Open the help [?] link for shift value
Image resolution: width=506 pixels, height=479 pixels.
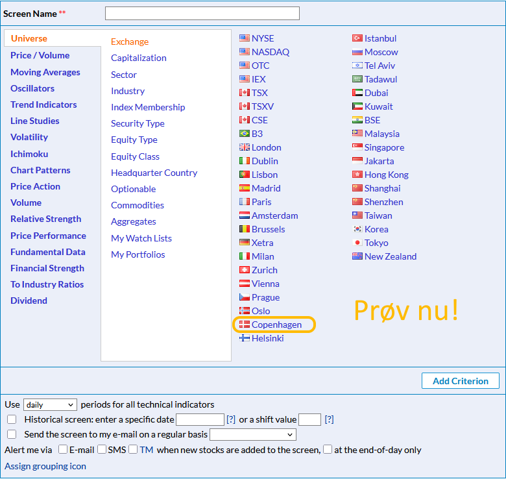pyautogui.click(x=329, y=419)
